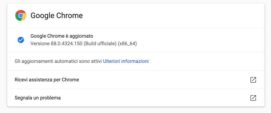271x113 pixels.
Task: Click empty header space right of heading
Action: [172, 16]
